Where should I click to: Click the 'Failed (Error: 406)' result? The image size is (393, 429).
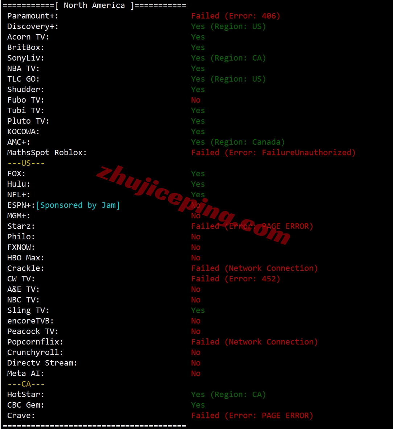(x=236, y=16)
